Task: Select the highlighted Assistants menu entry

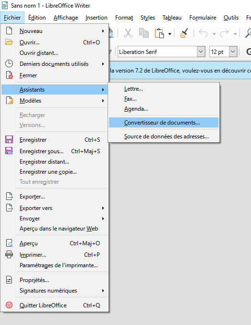Action: pos(55,90)
